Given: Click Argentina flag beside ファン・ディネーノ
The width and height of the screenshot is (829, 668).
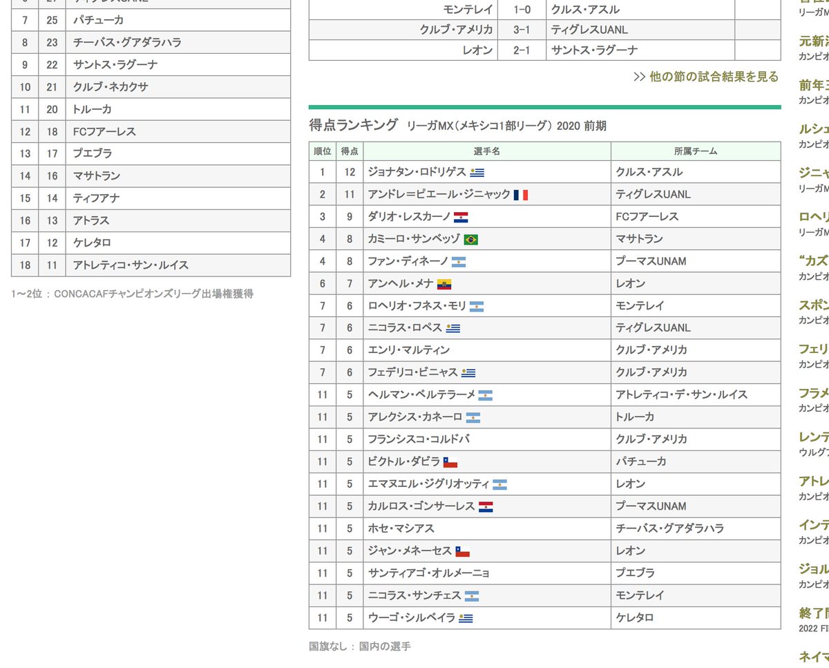Looking at the screenshot, I should tap(459, 262).
